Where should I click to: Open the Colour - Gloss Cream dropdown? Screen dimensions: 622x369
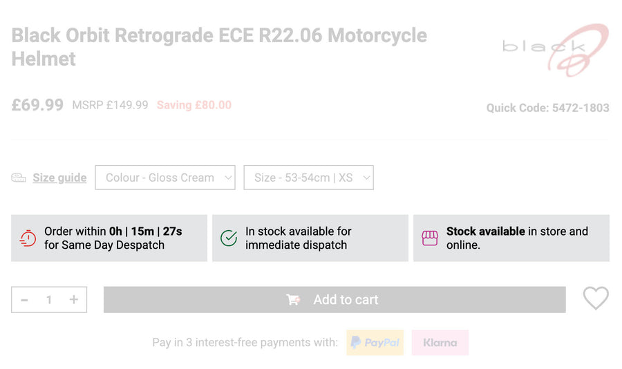(x=165, y=178)
